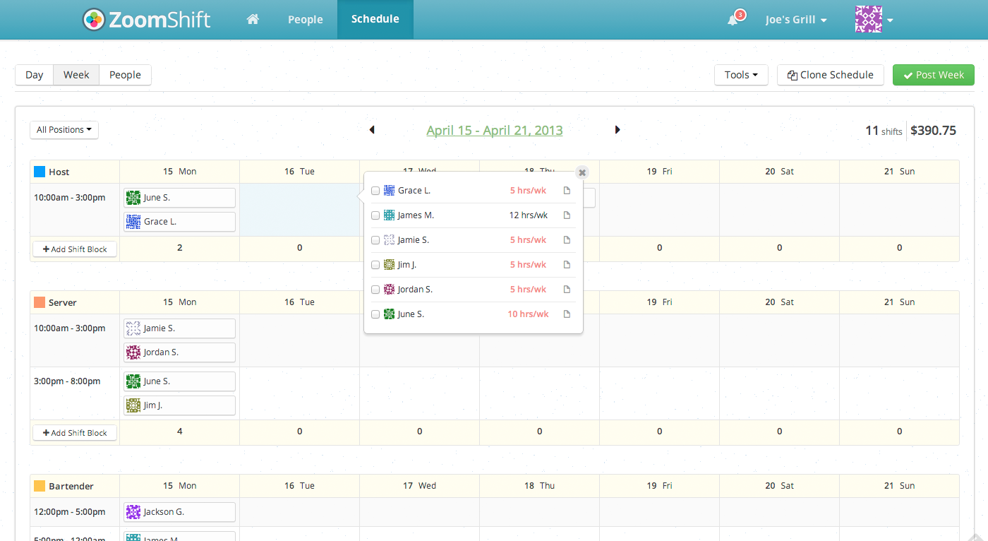The image size is (988, 541).
Task: Open the April 15 - April 21, 2013 date link
Action: point(495,130)
